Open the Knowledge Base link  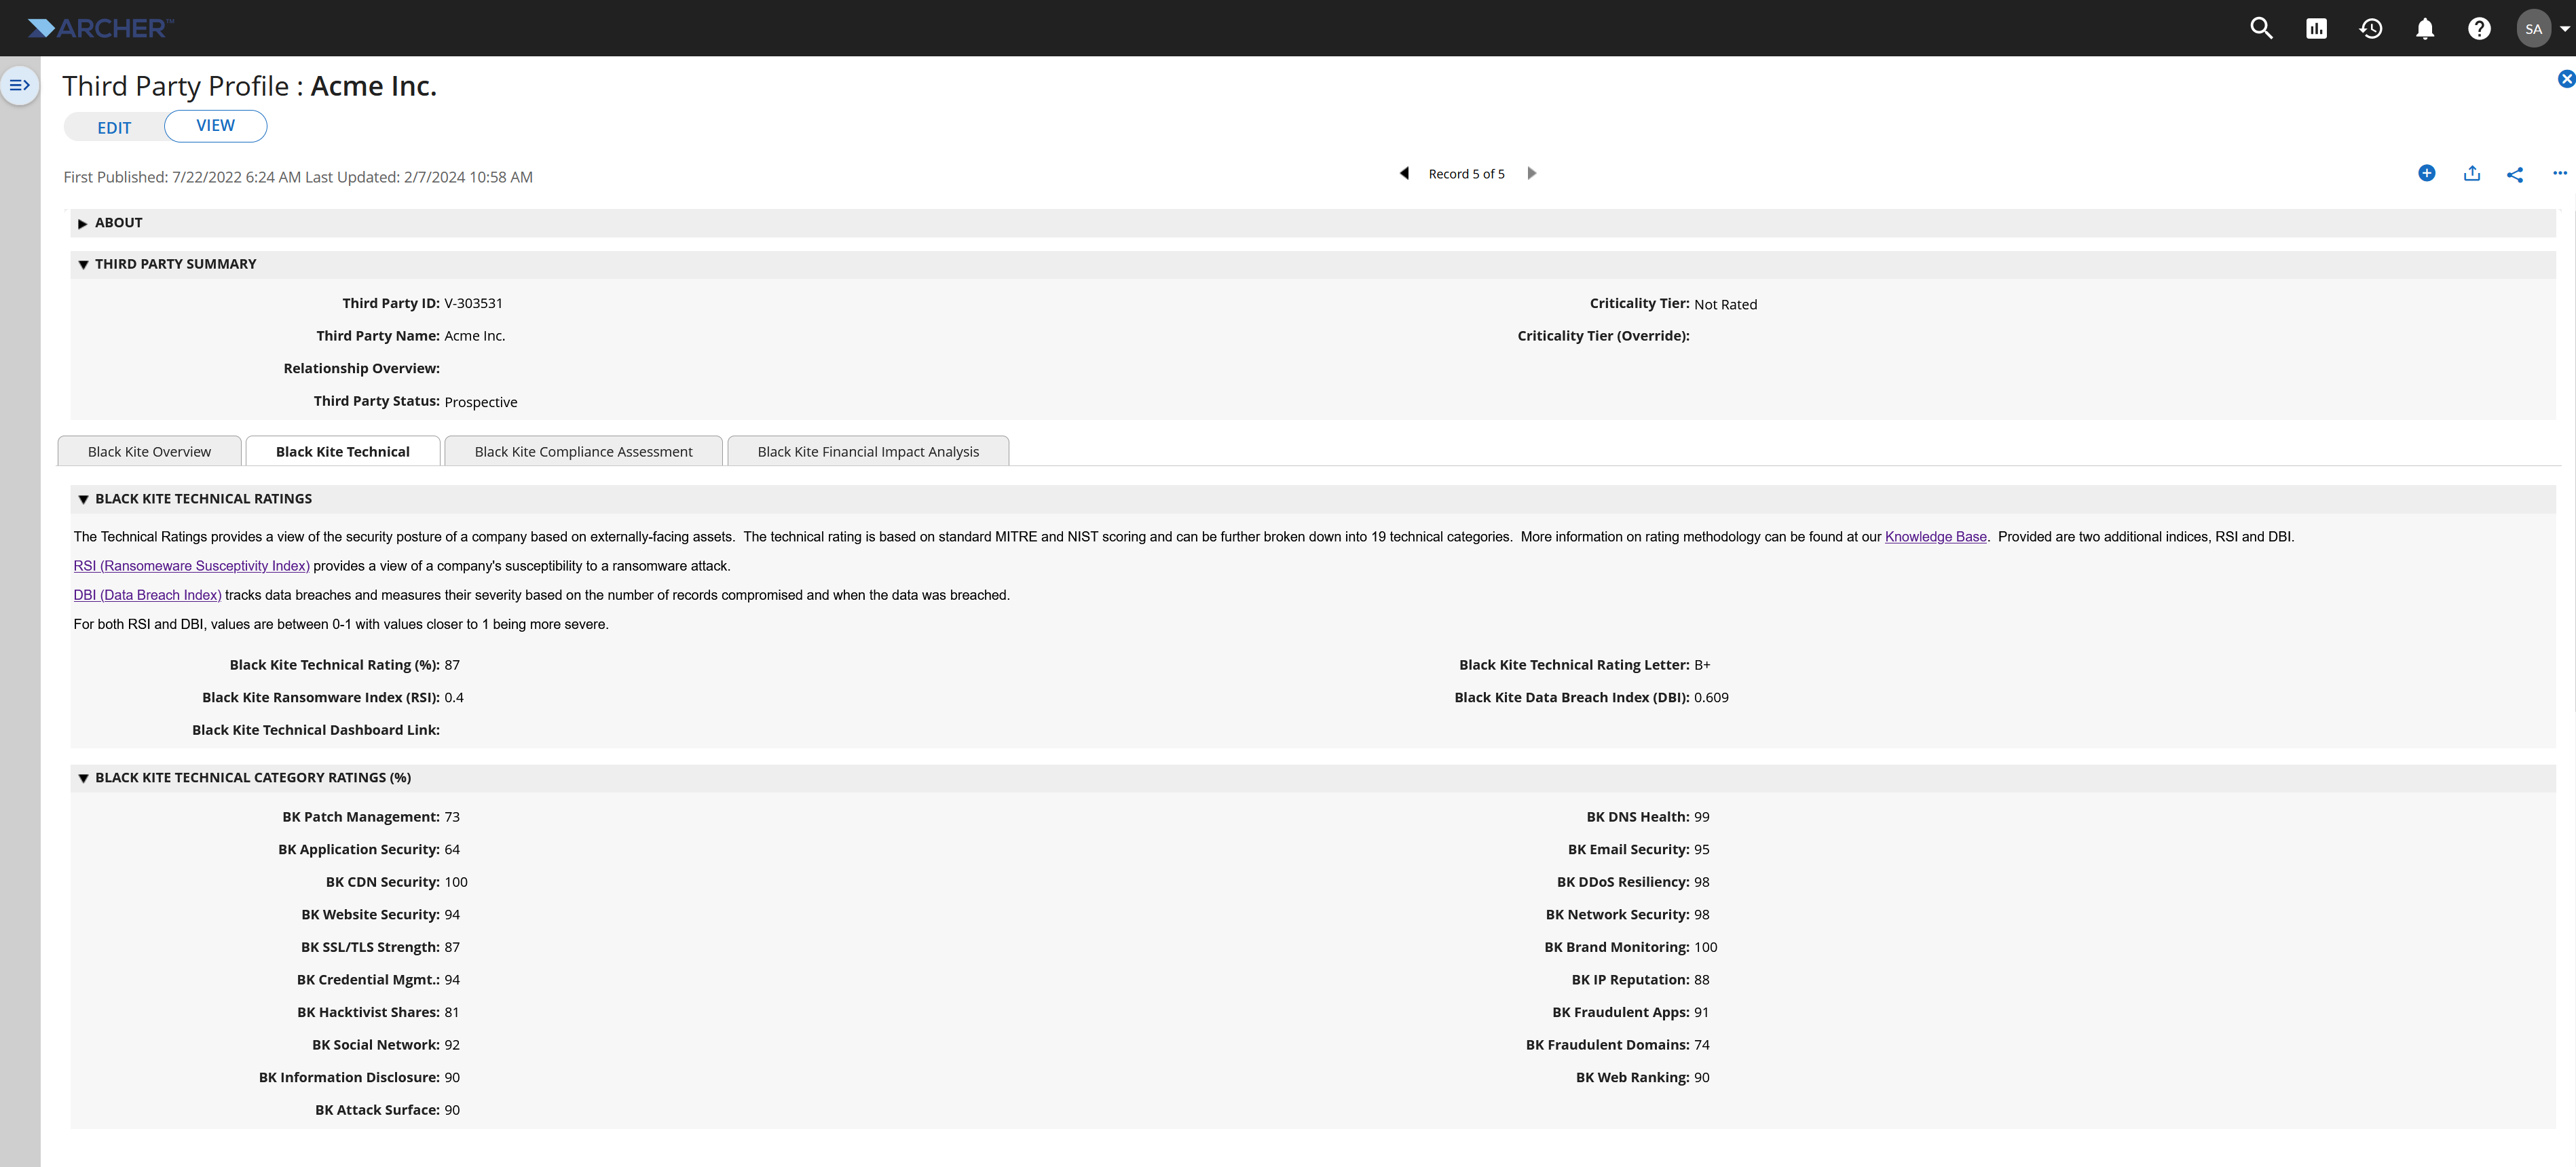click(x=1935, y=537)
